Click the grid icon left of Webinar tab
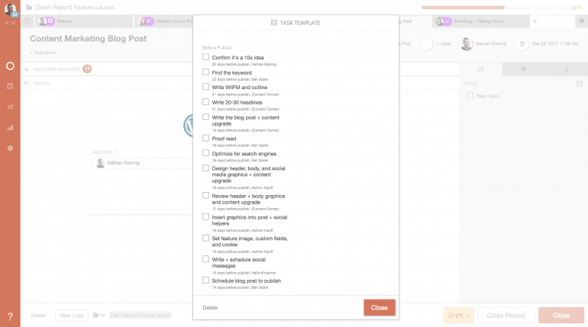 27,21
